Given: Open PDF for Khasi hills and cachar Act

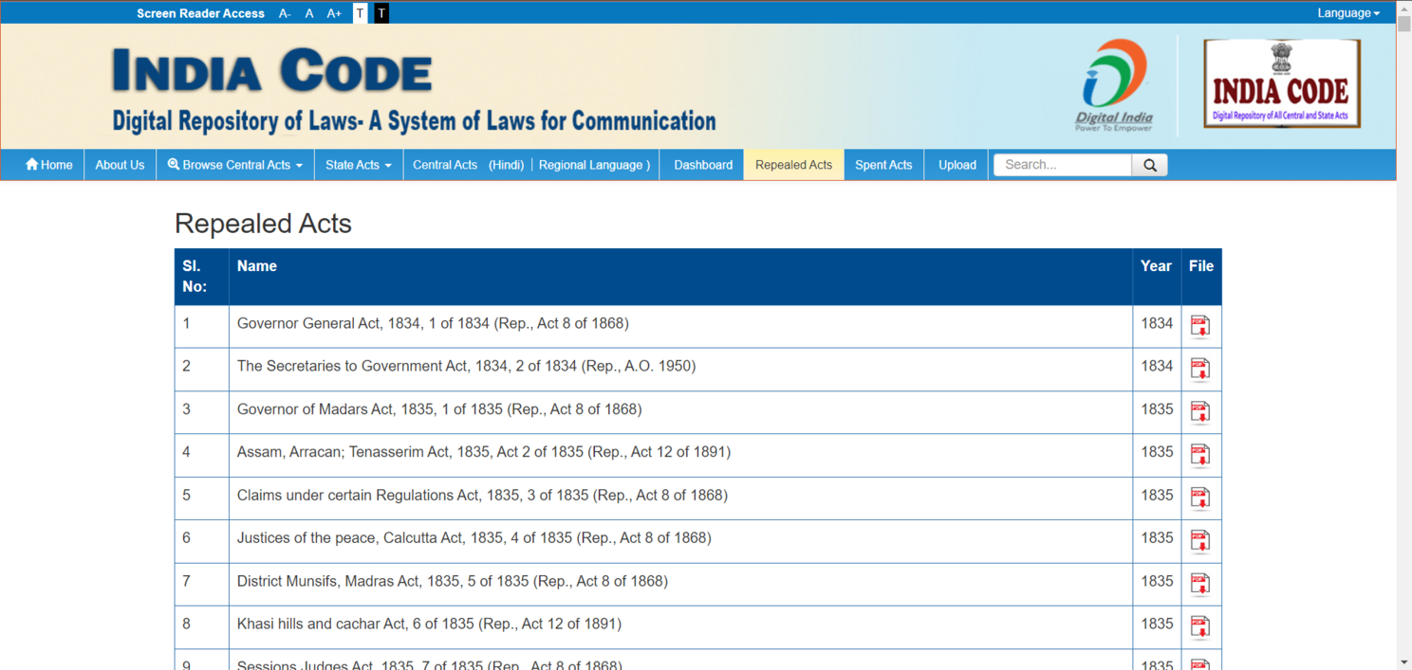Looking at the screenshot, I should pyautogui.click(x=1200, y=626).
